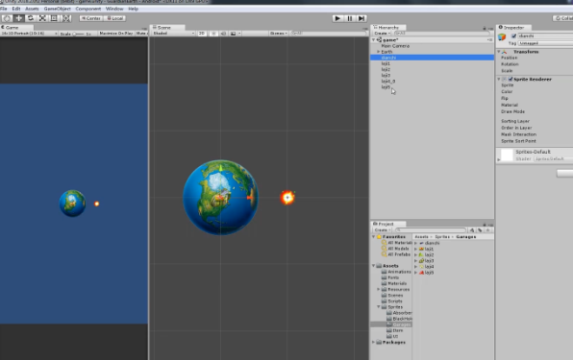Toggle 2D mode in the Scene view
The width and height of the screenshot is (573, 360).
201,34
